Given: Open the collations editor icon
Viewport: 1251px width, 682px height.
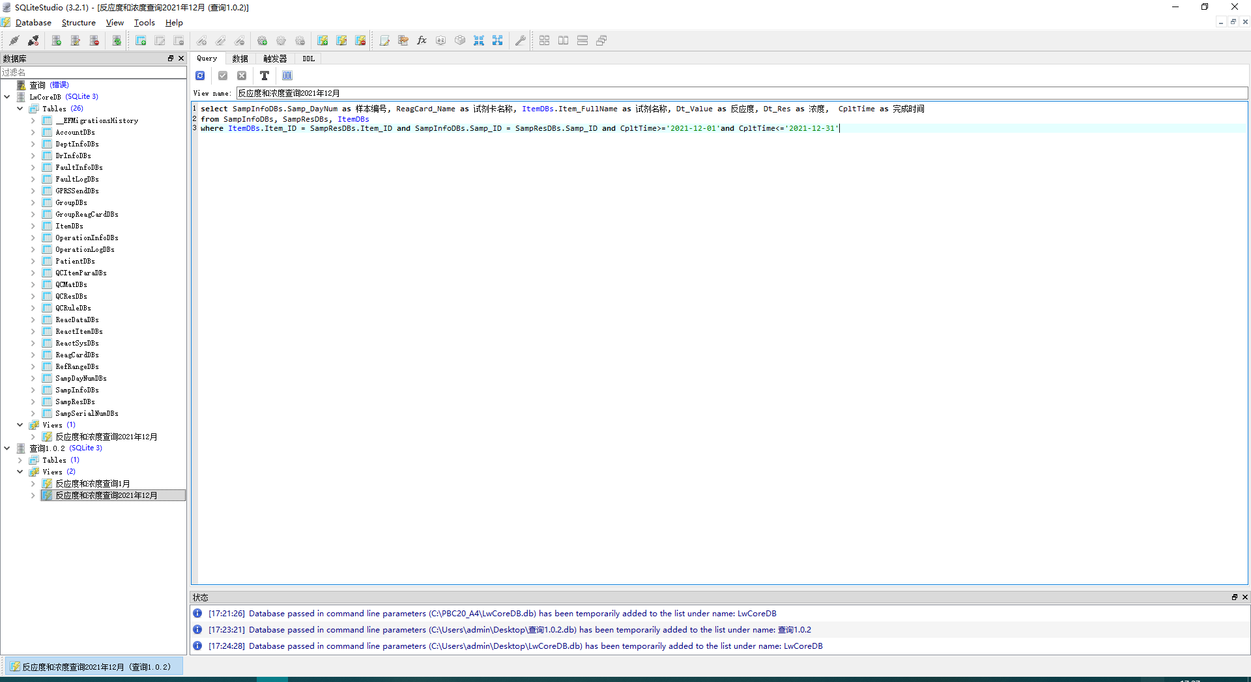Looking at the screenshot, I should click(x=441, y=40).
